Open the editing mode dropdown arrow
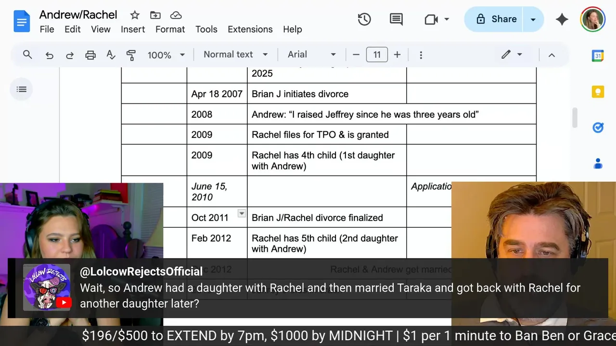This screenshot has height=346, width=616. (520, 55)
